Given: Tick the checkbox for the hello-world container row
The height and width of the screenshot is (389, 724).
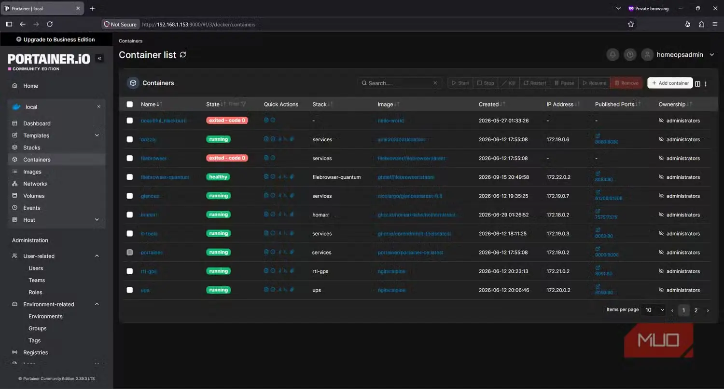Looking at the screenshot, I should pos(129,121).
